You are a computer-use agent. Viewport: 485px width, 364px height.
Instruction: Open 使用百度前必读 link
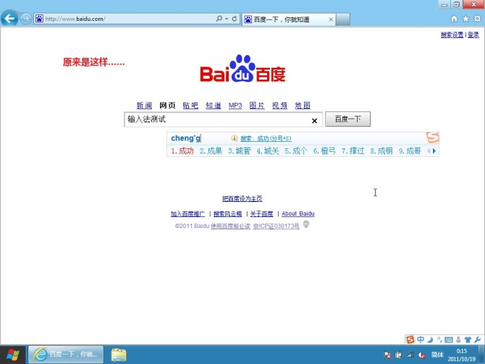230,226
